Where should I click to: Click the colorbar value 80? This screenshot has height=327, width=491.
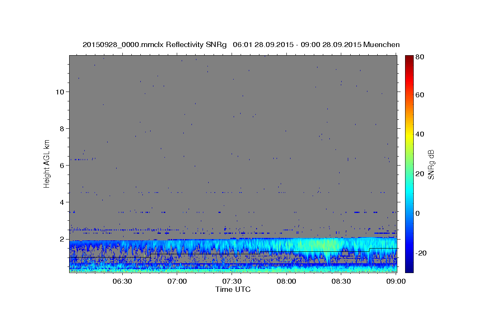point(419,57)
